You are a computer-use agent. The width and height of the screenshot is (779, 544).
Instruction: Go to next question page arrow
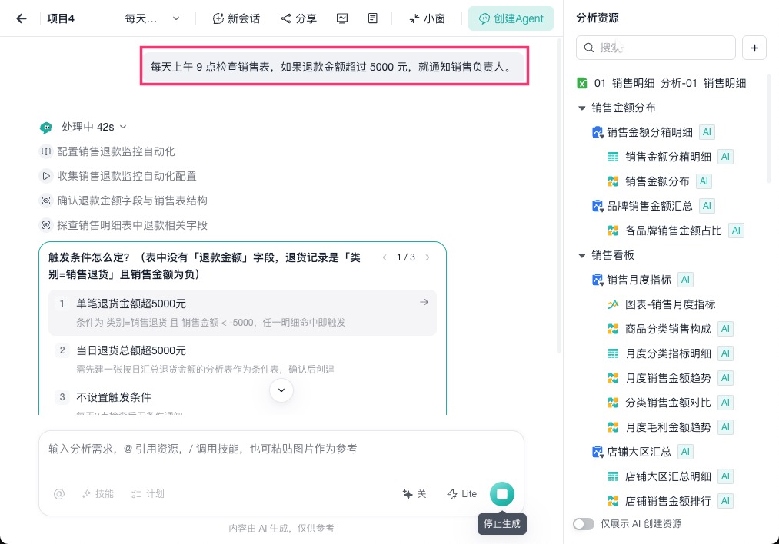[428, 257]
